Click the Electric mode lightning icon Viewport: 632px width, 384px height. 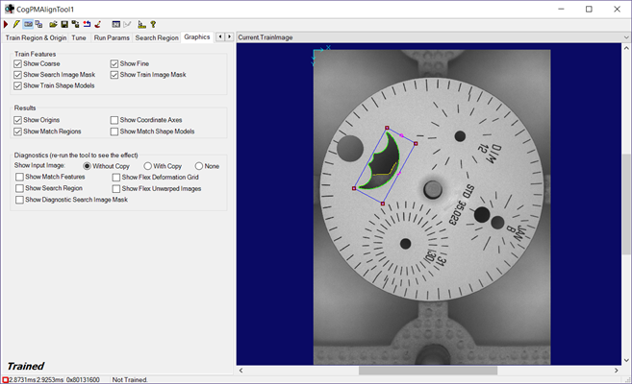[16, 23]
